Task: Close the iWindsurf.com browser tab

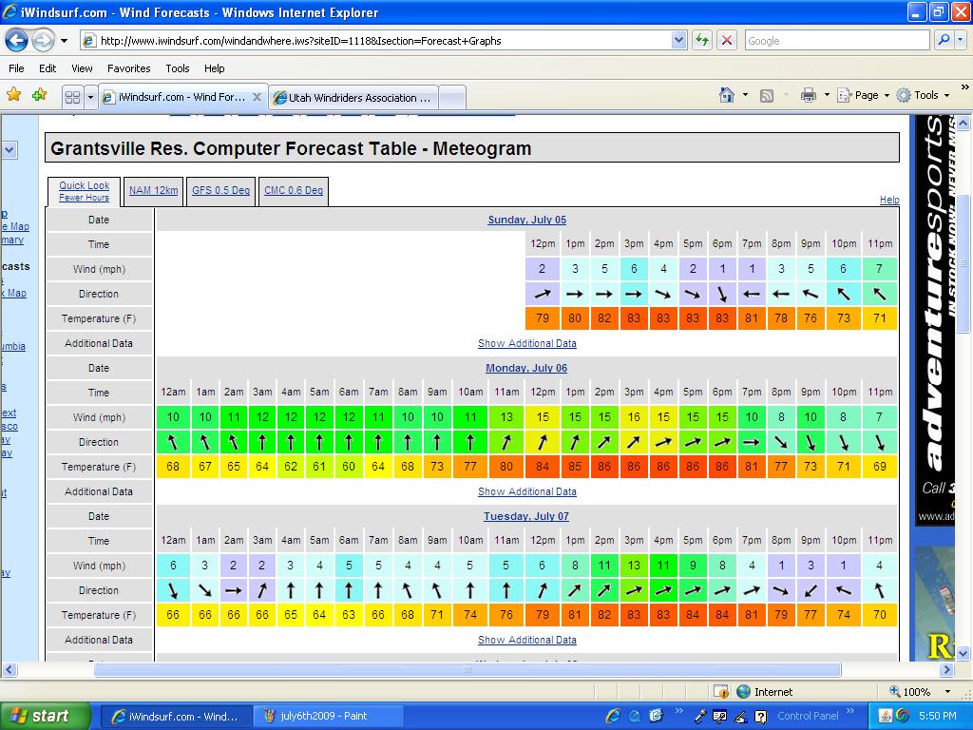Action: [257, 97]
